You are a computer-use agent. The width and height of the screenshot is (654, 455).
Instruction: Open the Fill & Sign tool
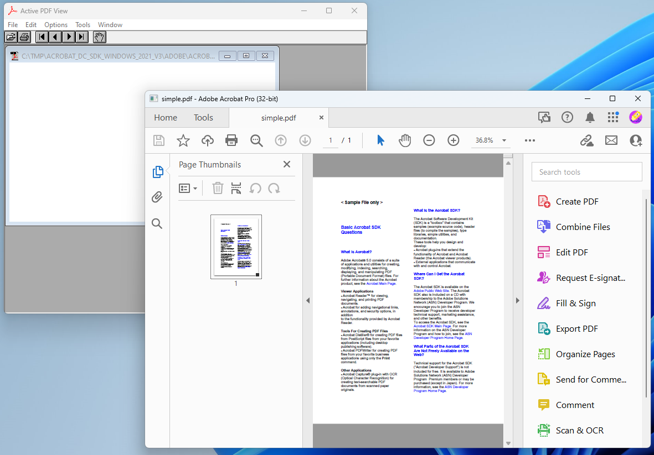coord(575,303)
